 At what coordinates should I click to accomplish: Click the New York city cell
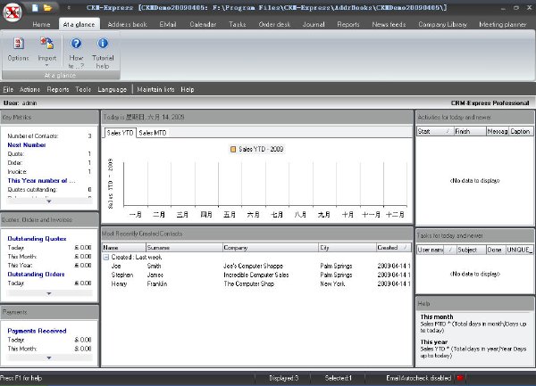332,283
